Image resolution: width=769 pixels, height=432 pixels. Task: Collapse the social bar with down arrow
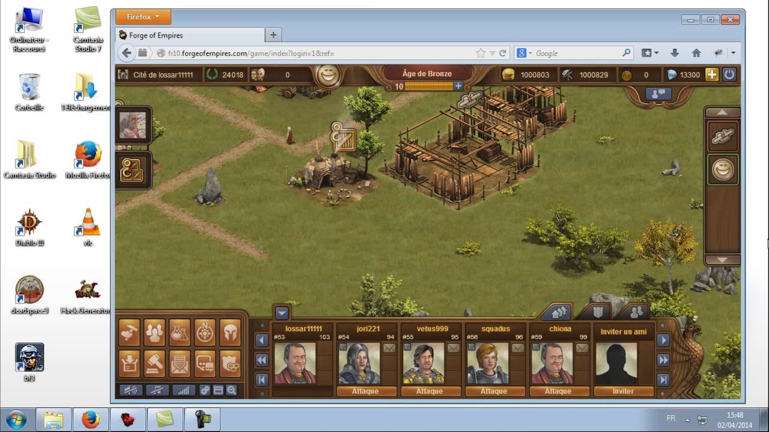click(x=282, y=313)
